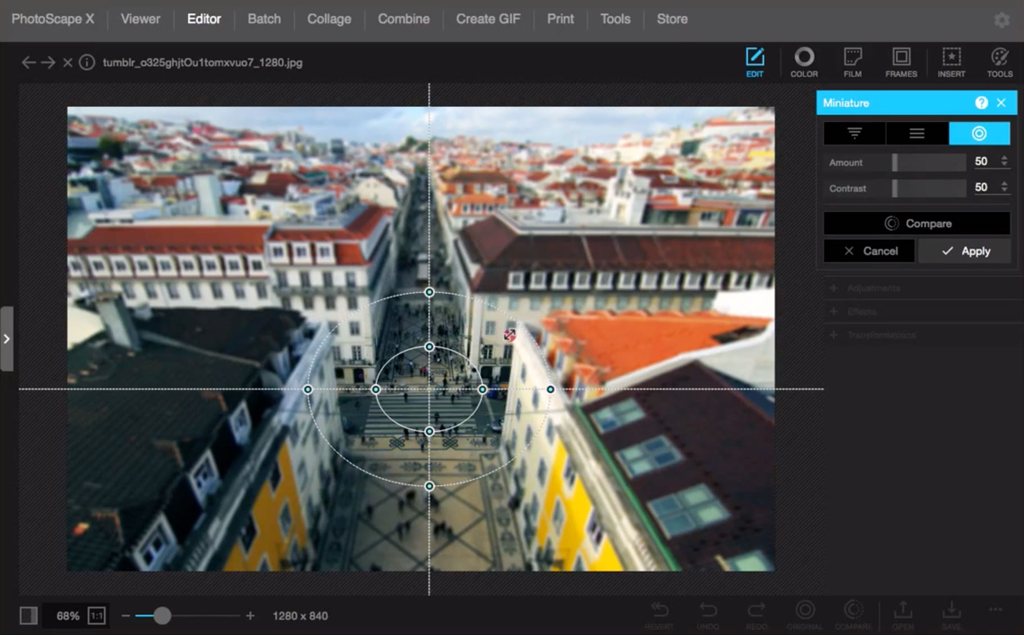Apply the Miniature effect
The height and width of the screenshot is (635, 1024).
964,251
